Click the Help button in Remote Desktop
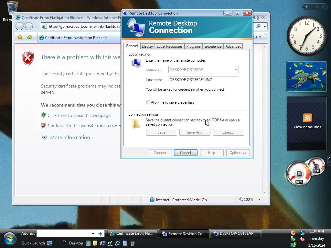Image resolution: width=331 pixels, height=248 pixels. pos(211,153)
